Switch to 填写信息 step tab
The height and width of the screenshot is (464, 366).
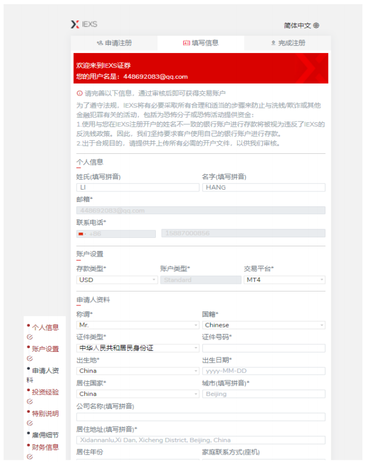pyautogui.click(x=201, y=43)
